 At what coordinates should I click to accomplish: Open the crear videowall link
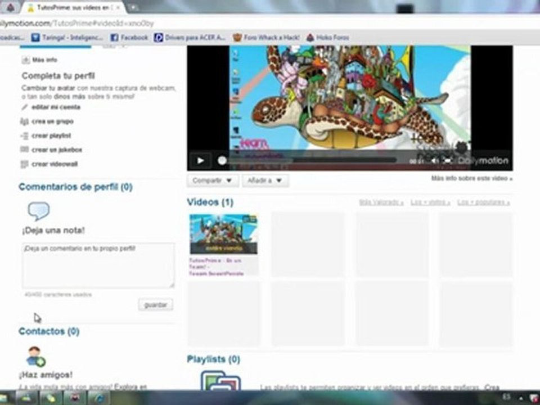55,164
